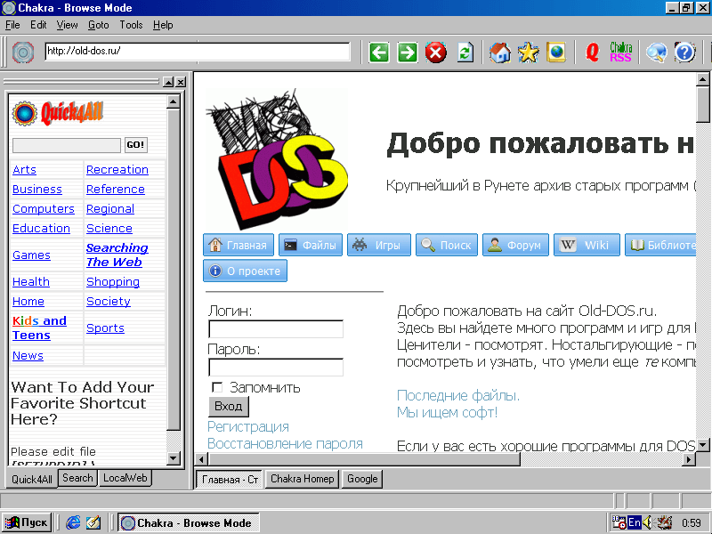Open the Tools menu

[x=131, y=25]
